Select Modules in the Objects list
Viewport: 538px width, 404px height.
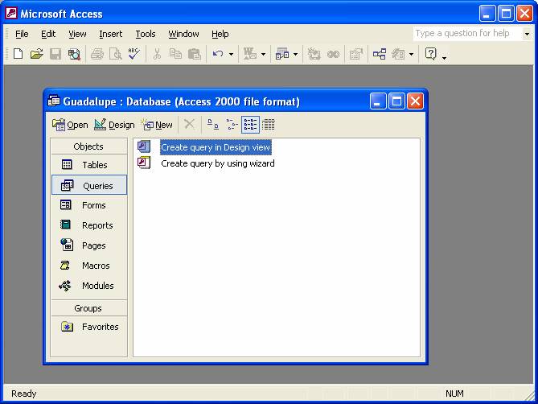(x=89, y=286)
